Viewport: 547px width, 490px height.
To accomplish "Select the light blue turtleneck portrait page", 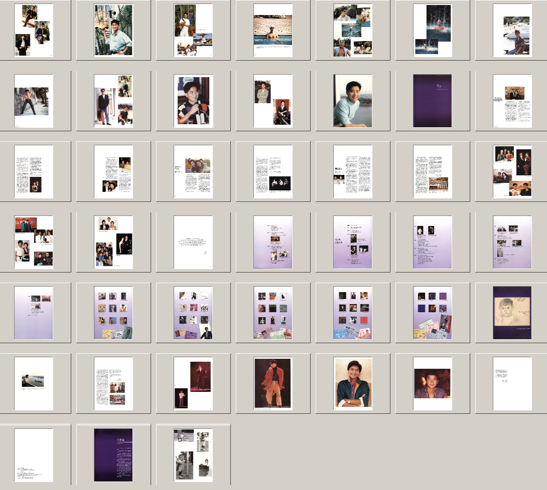I will 353,101.
